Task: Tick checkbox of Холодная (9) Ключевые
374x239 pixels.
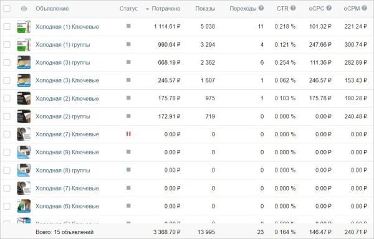Action: (x=7, y=152)
